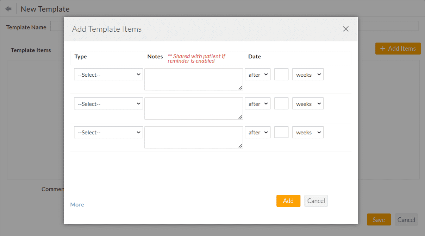Click the back arrow icon beside New Template

pos(8,9)
